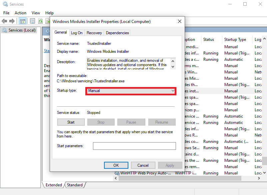This screenshot has height=195, width=267.
Task: Toggle the Show/Hide Console Tree icon
Action: tap(22, 21)
